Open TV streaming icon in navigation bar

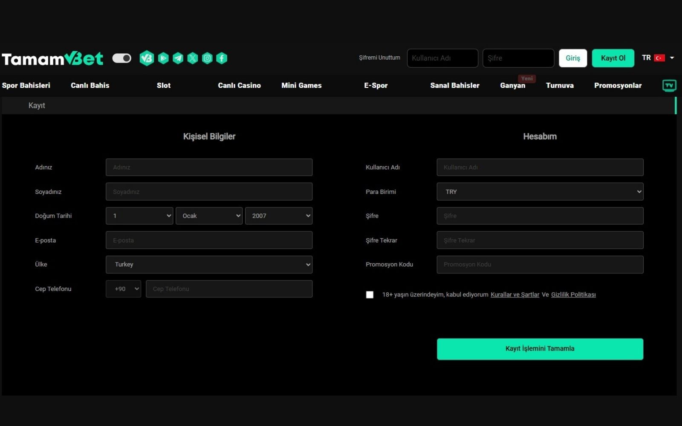[669, 85]
